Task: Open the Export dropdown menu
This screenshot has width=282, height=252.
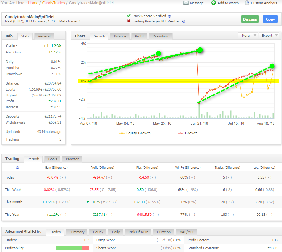Action: click(269, 35)
